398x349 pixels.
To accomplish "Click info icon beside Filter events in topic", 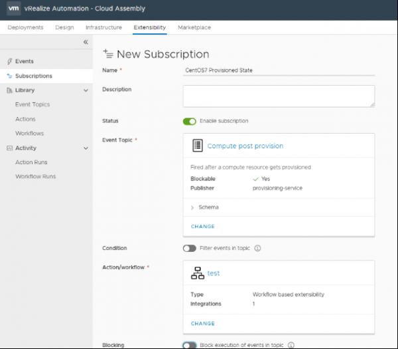I will tap(257, 249).
